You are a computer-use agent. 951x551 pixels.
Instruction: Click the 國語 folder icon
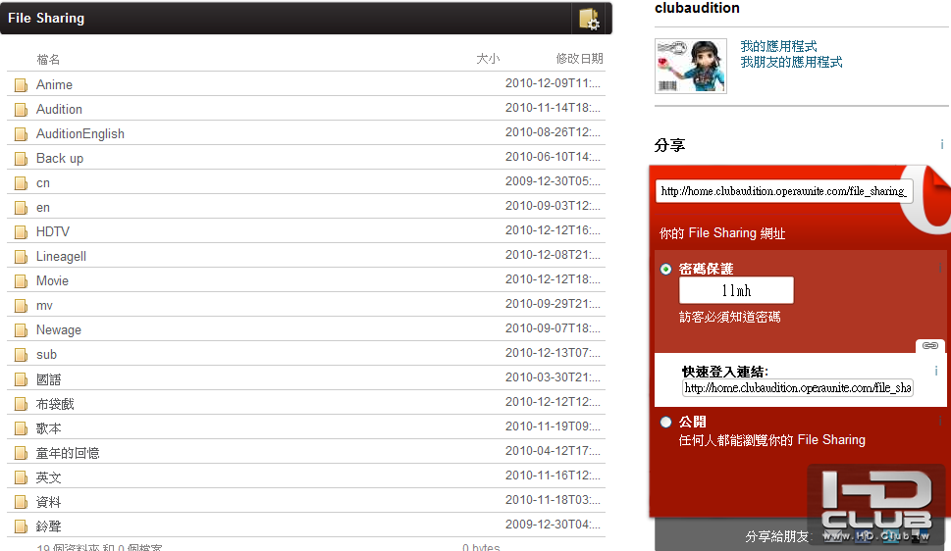pos(22,379)
